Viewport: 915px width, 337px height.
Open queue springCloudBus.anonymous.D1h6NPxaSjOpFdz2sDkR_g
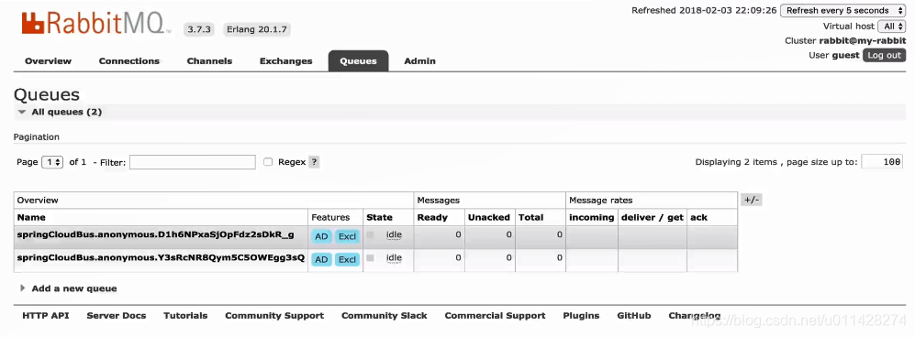(156, 234)
